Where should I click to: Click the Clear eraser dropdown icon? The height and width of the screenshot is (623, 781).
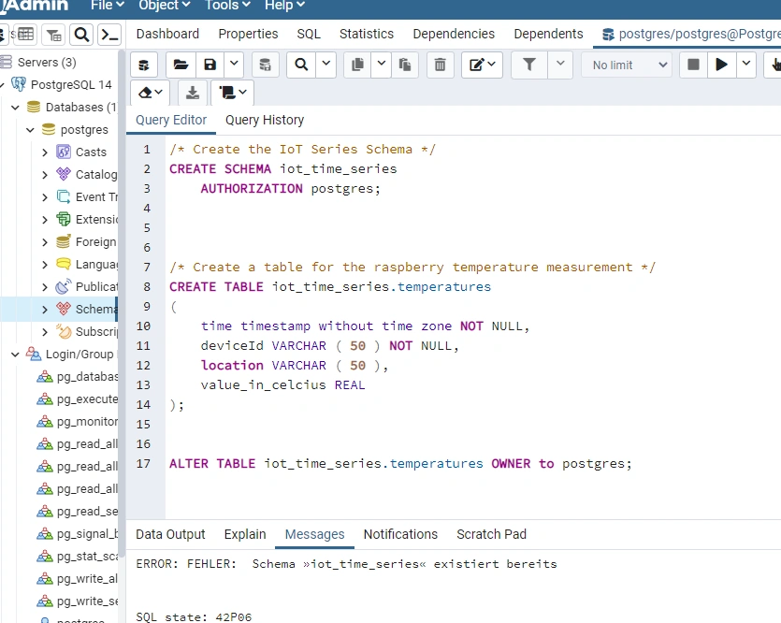click(150, 93)
